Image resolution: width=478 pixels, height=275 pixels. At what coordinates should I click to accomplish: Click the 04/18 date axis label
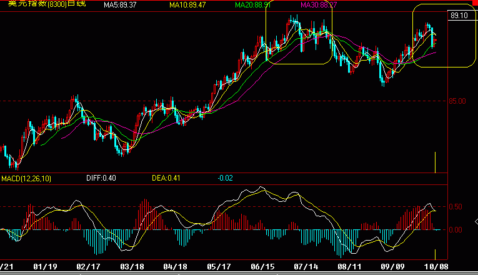tap(176, 267)
